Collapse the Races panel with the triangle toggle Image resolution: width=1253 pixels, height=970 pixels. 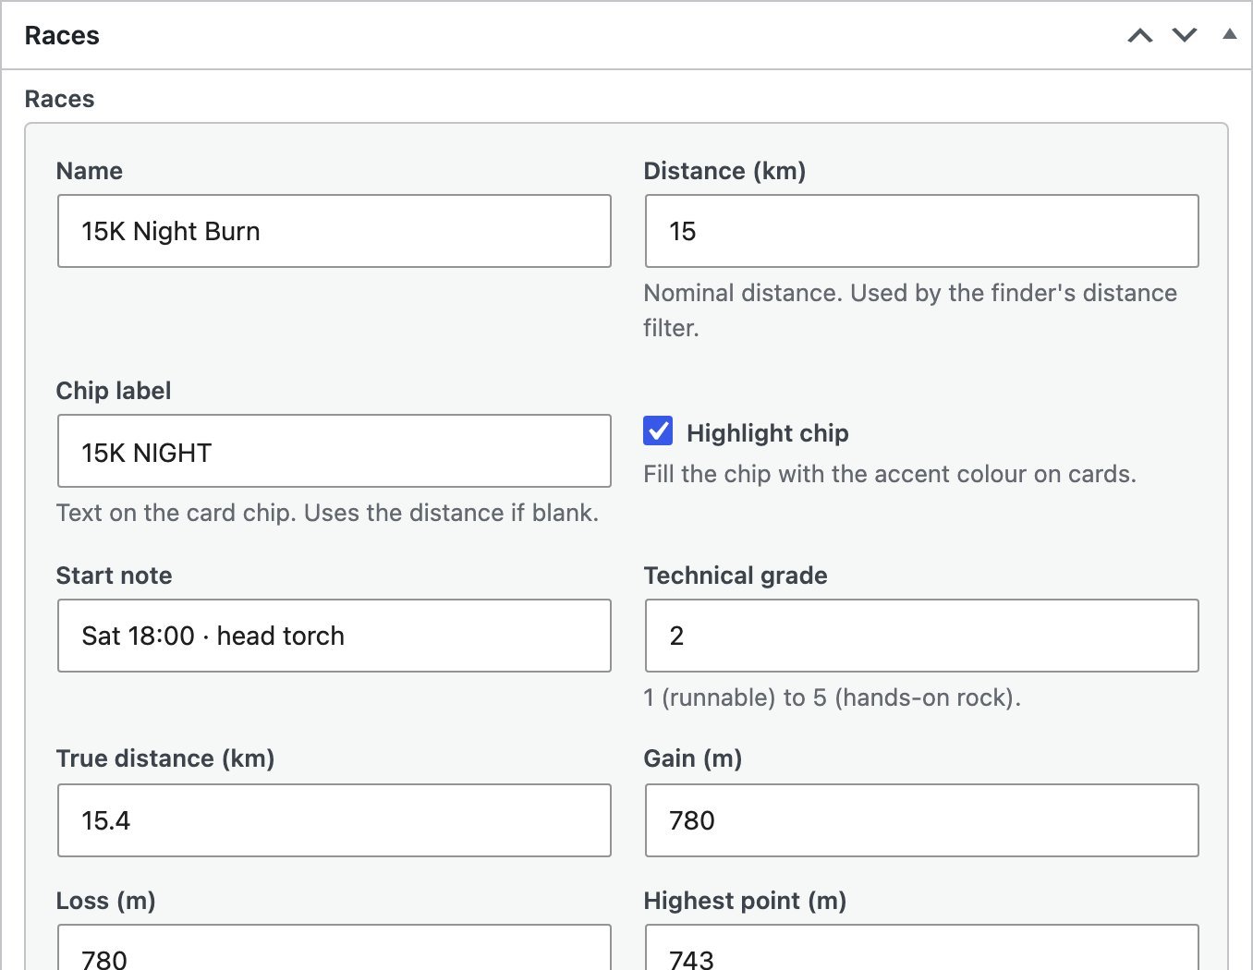click(x=1229, y=35)
